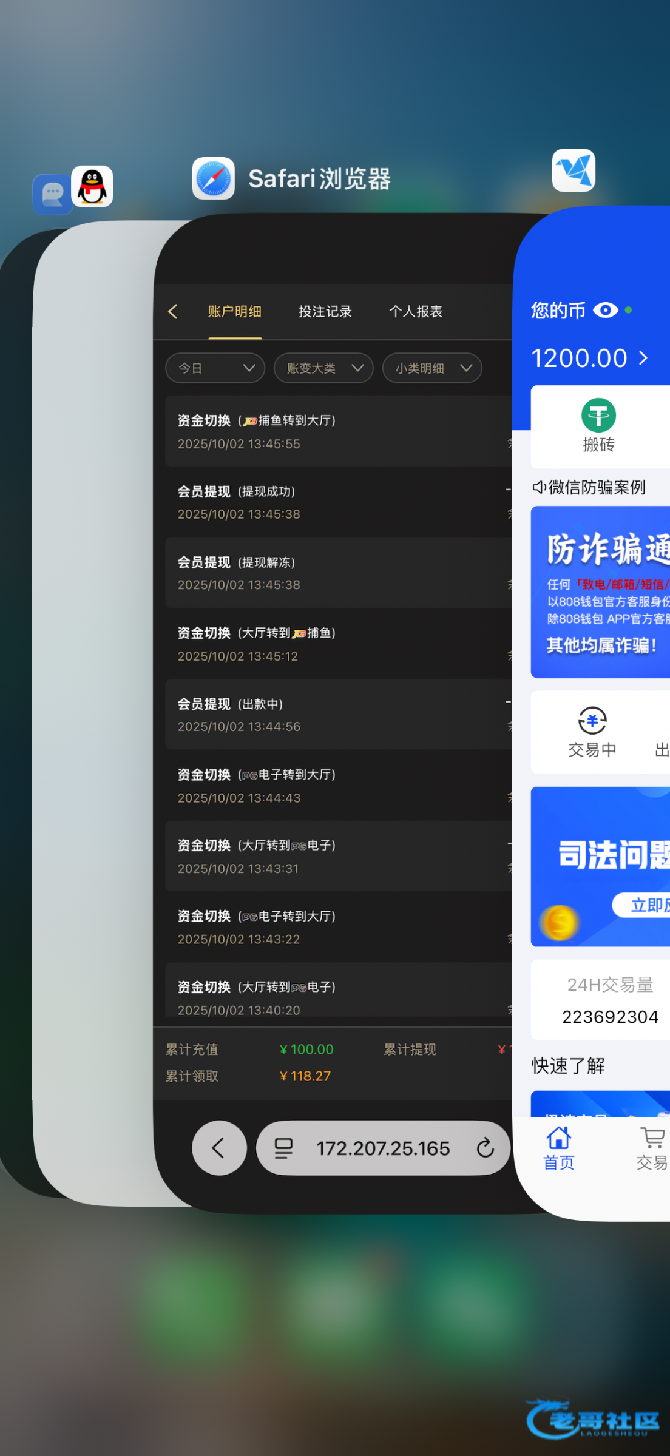Open the QQ penguin app icon
The width and height of the screenshot is (670, 1456).
point(92,186)
